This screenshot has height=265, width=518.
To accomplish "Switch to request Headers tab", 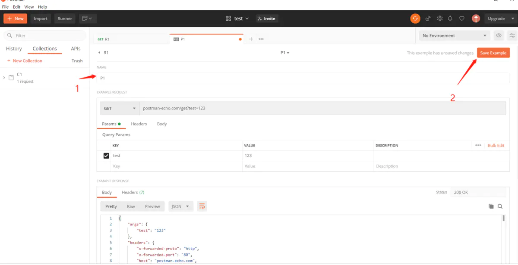I will [x=139, y=124].
